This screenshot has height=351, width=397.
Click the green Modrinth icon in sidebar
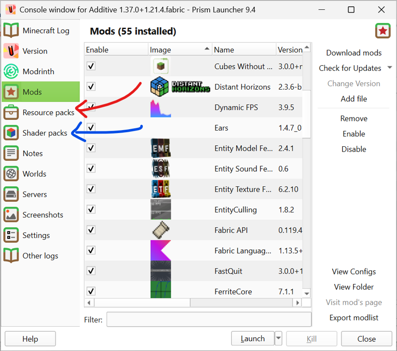11,71
